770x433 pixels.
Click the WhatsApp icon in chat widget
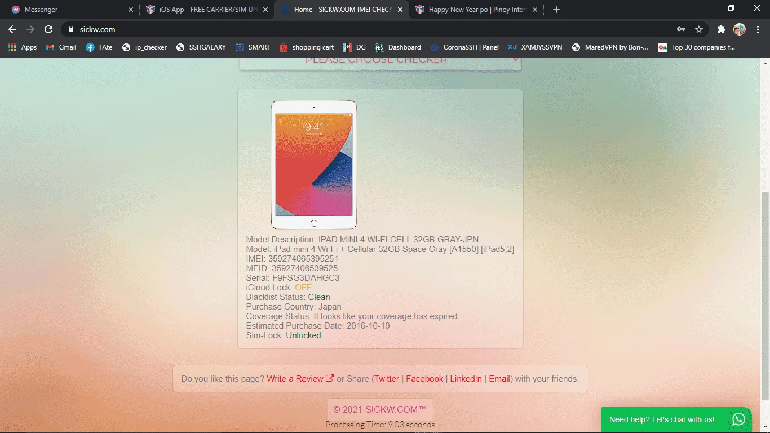[x=739, y=419]
